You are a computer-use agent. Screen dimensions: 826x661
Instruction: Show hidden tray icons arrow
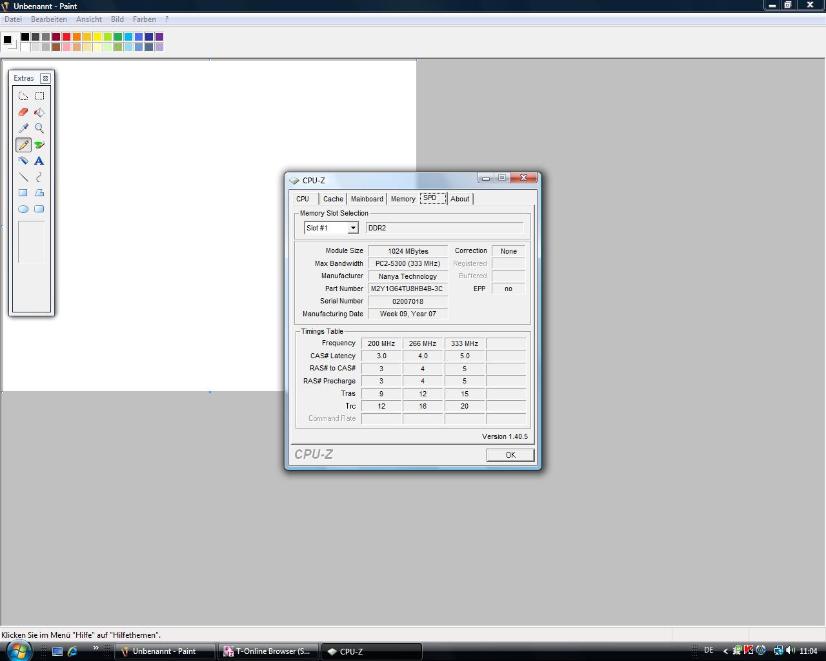(x=725, y=651)
